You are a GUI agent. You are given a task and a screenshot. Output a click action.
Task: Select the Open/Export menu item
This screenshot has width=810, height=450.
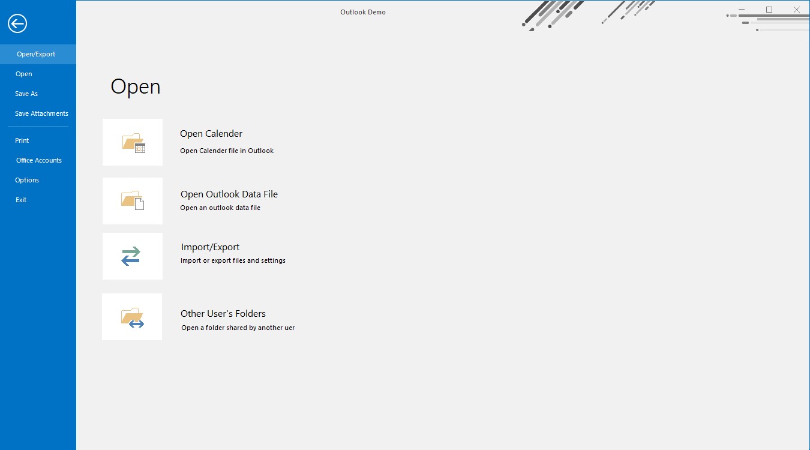point(38,54)
